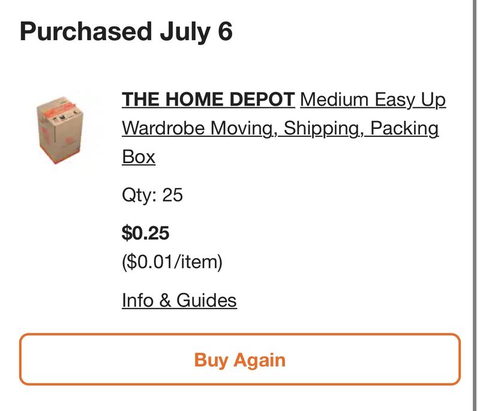Screen dimensions: 480x411
Task: Click the moving box product thumbnail
Action: click(x=59, y=130)
